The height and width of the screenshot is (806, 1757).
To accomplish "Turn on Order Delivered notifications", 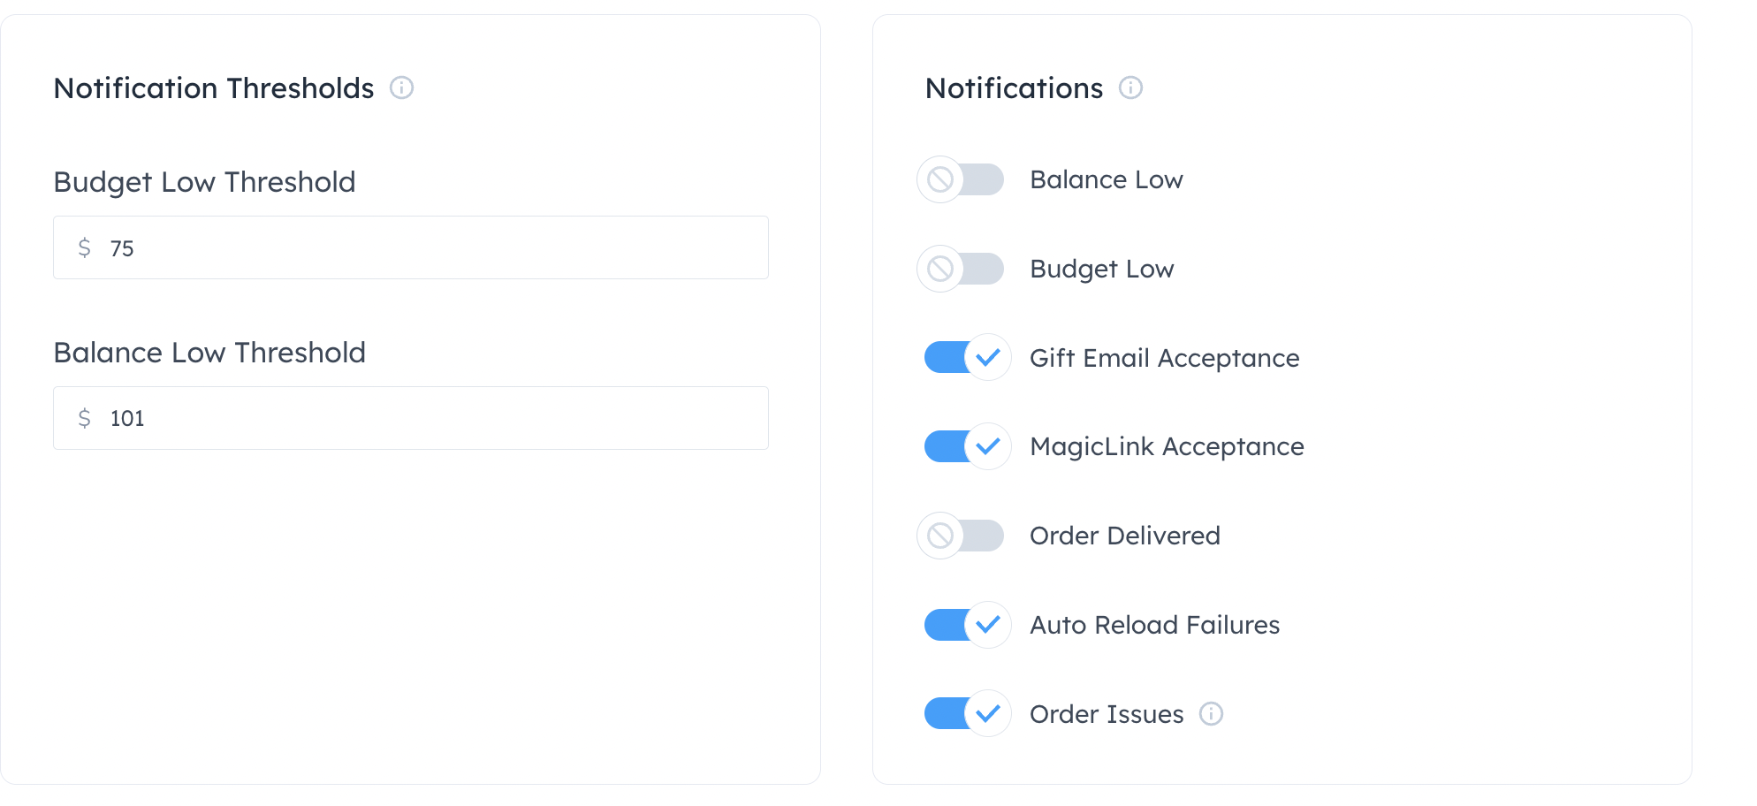I will [962, 536].
